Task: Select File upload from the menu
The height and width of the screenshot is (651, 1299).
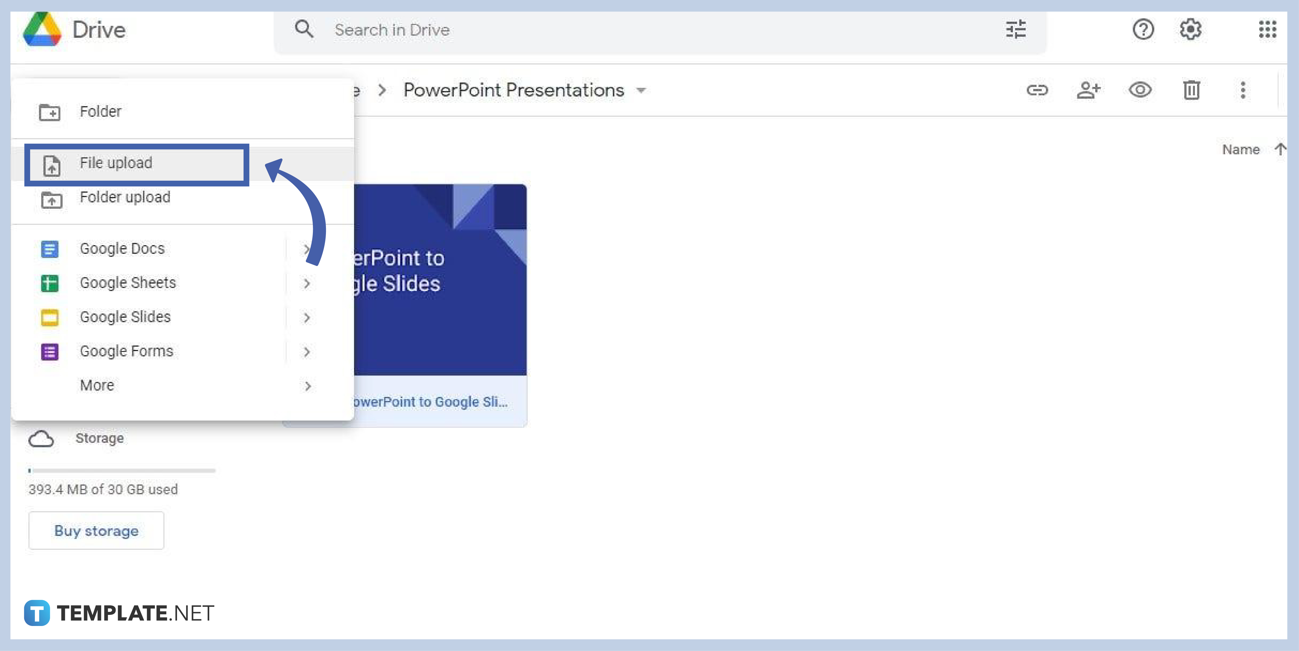Action: [117, 163]
